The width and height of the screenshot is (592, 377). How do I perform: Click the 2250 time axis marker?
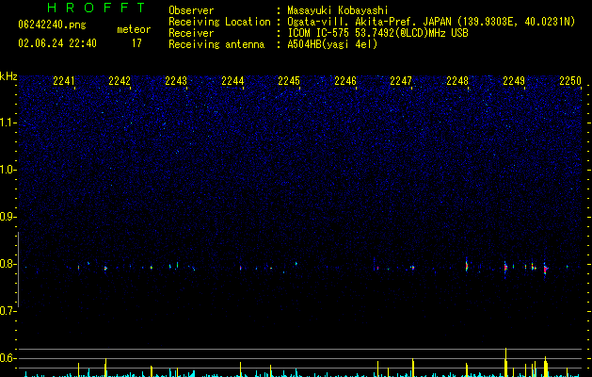[x=570, y=81]
